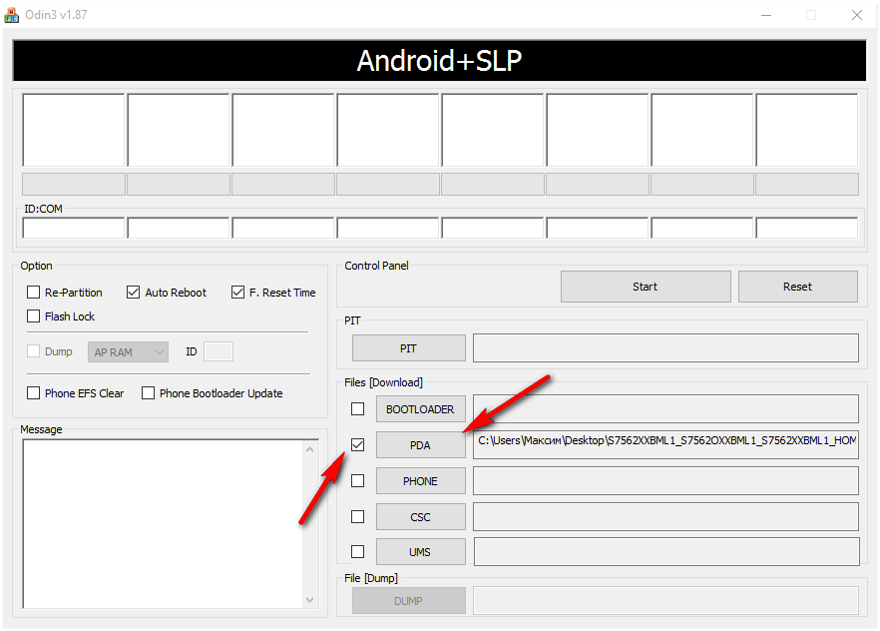880x631 pixels.
Task: Uncheck the PDA file checkbox
Action: point(357,445)
